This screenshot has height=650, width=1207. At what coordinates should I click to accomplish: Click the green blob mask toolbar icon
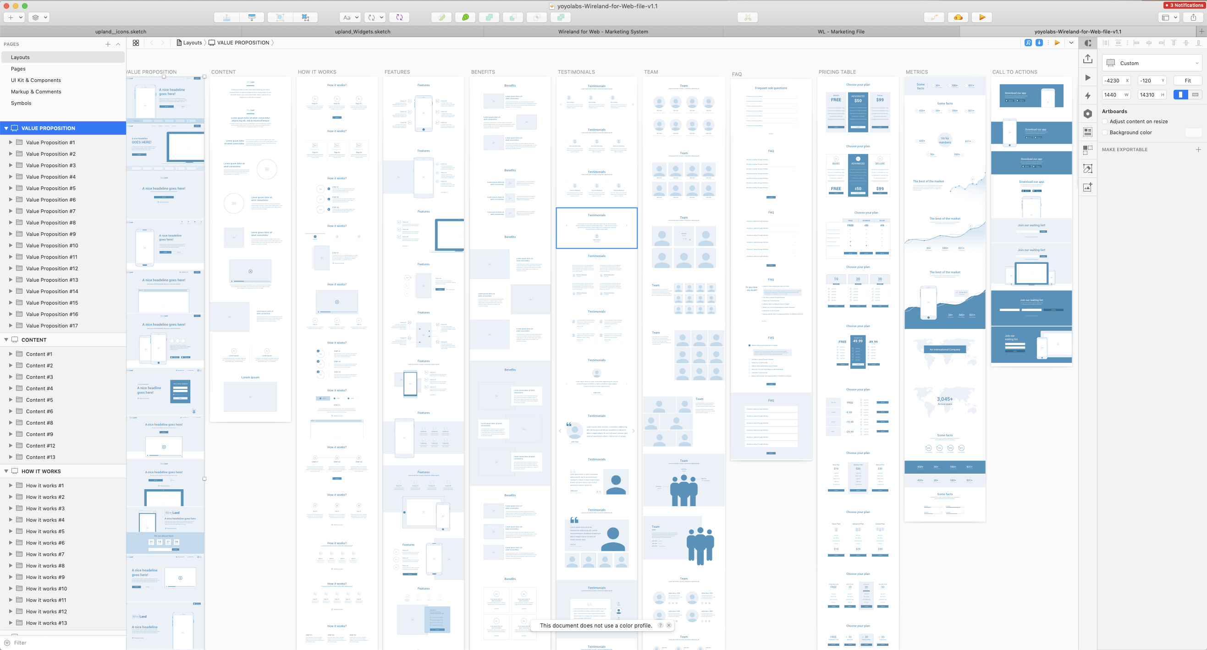(465, 17)
